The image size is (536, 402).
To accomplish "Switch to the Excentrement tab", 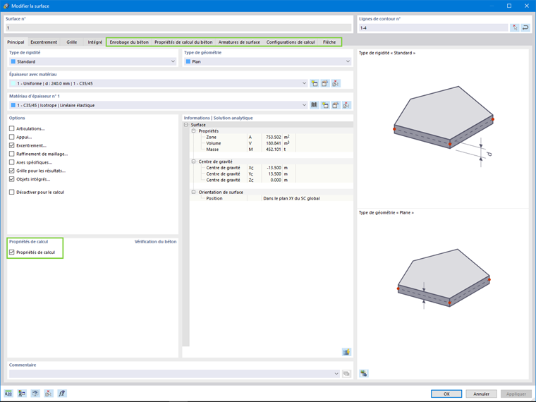I will tap(44, 42).
